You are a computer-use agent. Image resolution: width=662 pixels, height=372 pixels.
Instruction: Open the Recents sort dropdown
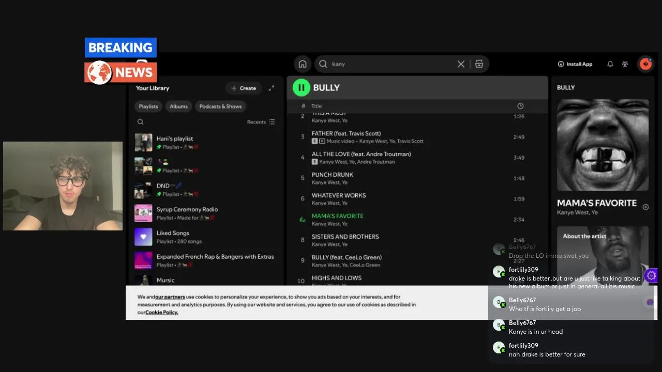point(261,122)
